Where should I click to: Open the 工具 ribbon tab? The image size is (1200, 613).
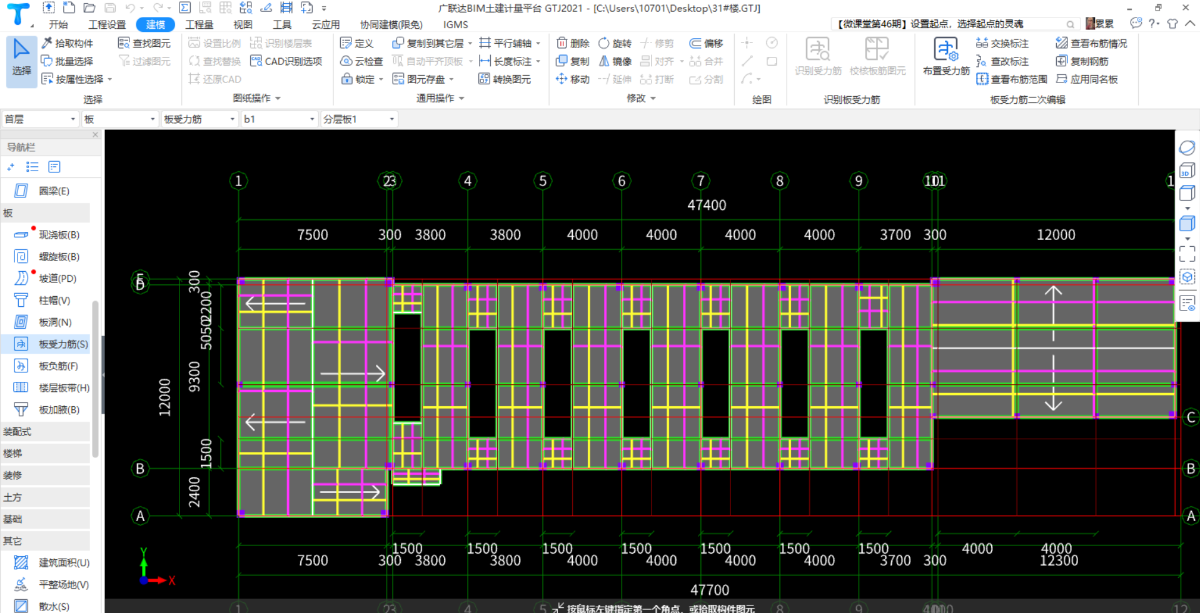(282, 24)
